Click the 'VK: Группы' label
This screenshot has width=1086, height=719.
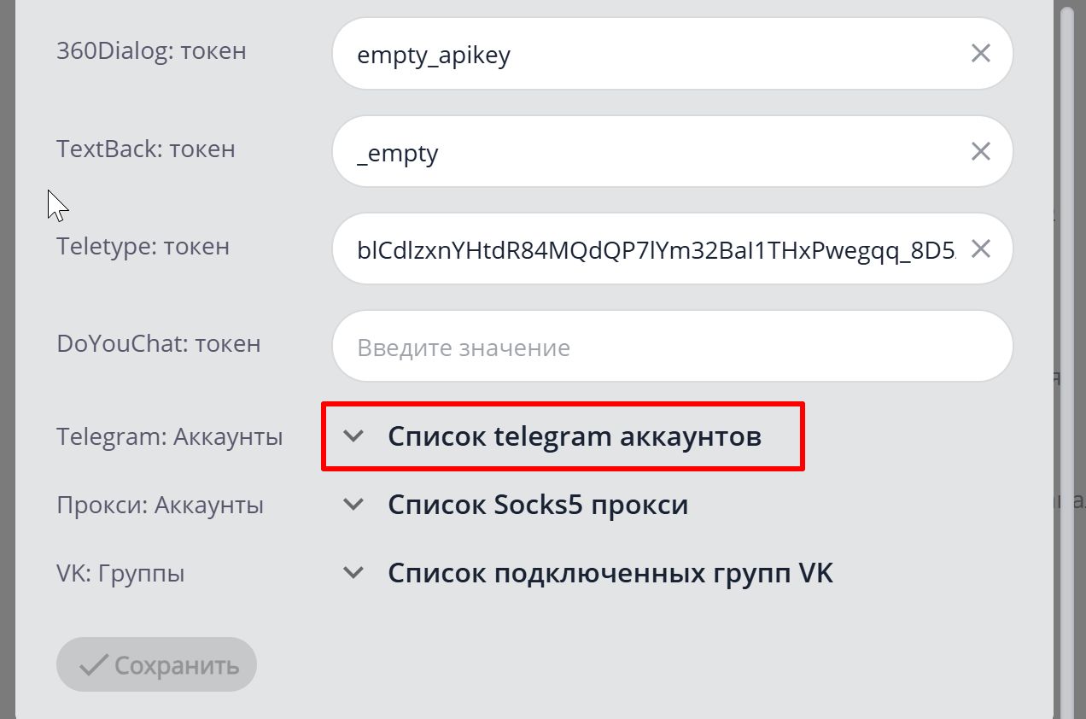pos(120,574)
